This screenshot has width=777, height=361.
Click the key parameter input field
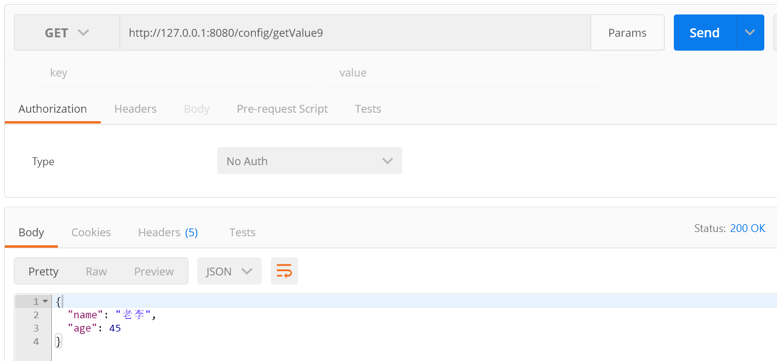coord(176,73)
